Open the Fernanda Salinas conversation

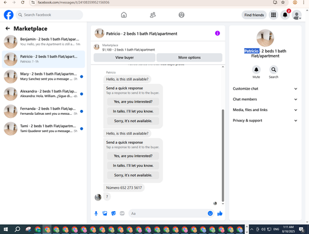click(43, 111)
